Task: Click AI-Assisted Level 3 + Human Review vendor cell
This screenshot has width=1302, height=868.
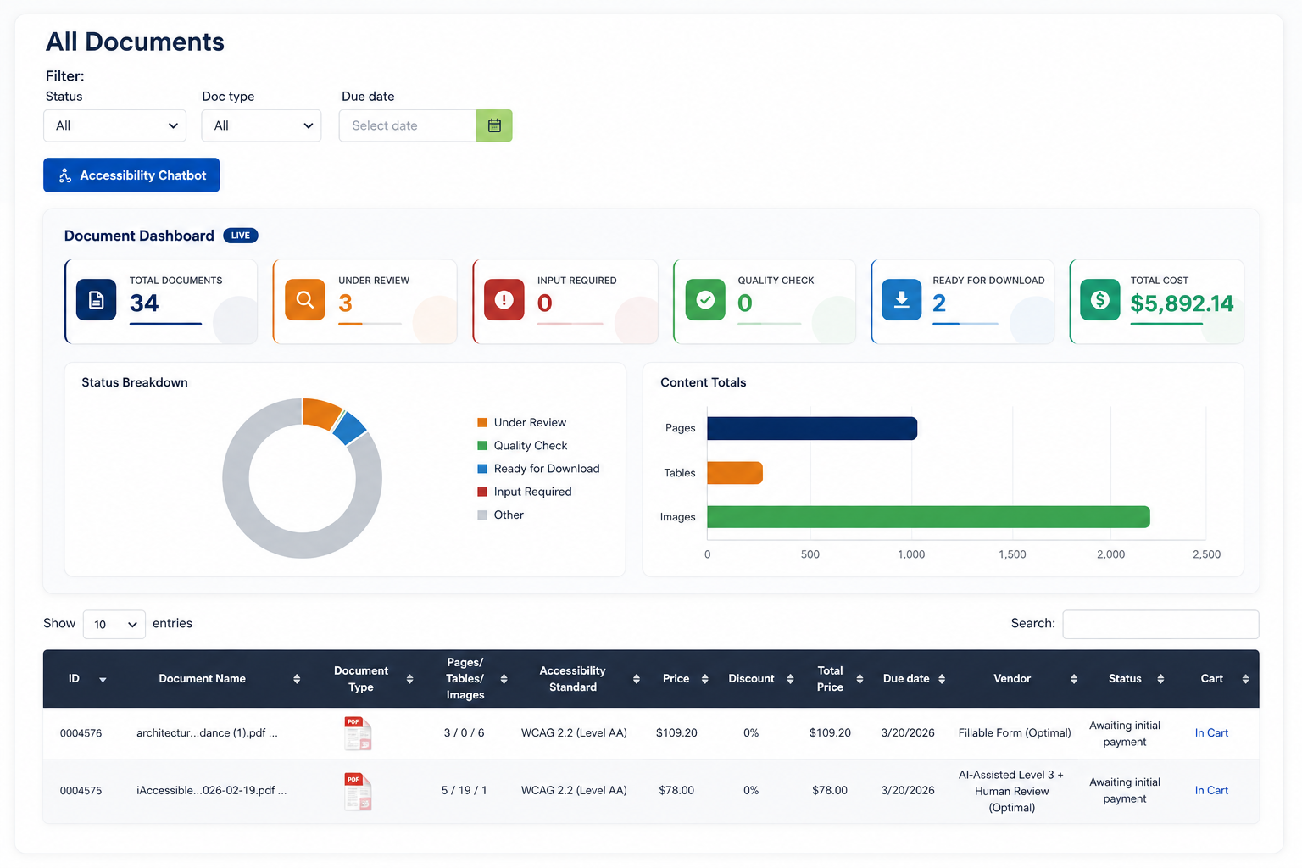Action: tap(1012, 791)
